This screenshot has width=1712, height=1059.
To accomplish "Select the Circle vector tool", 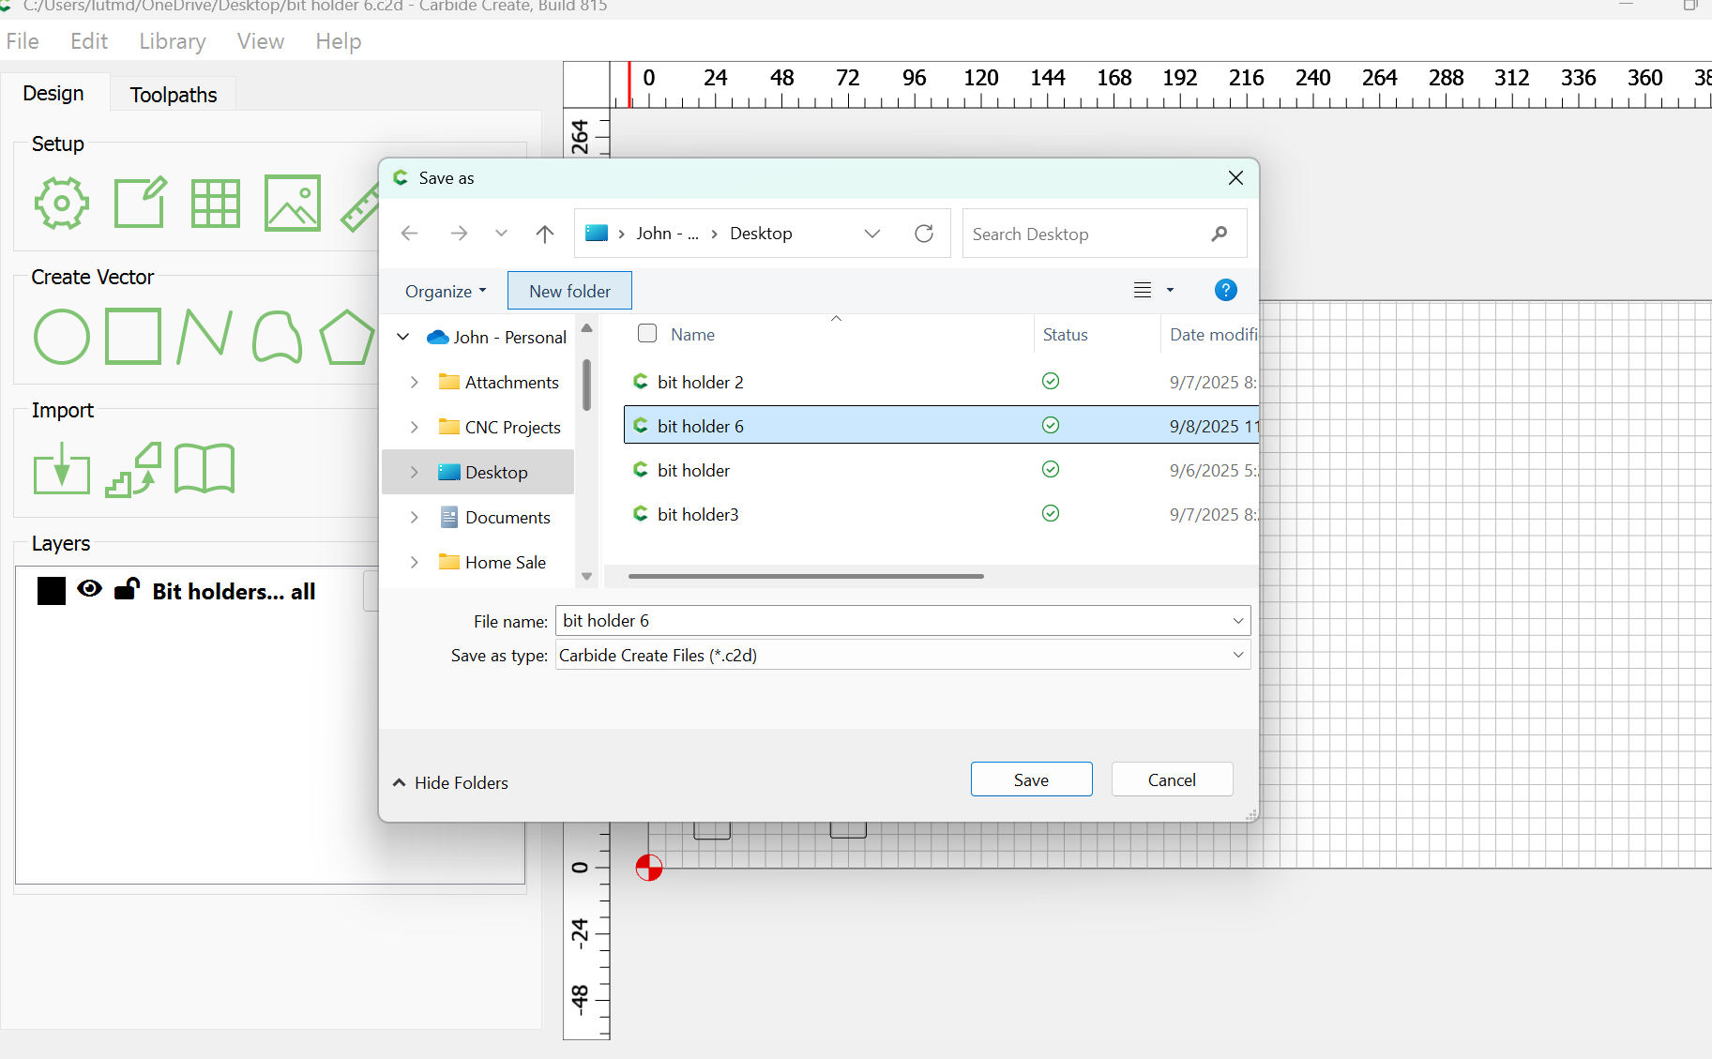I will 62,337.
